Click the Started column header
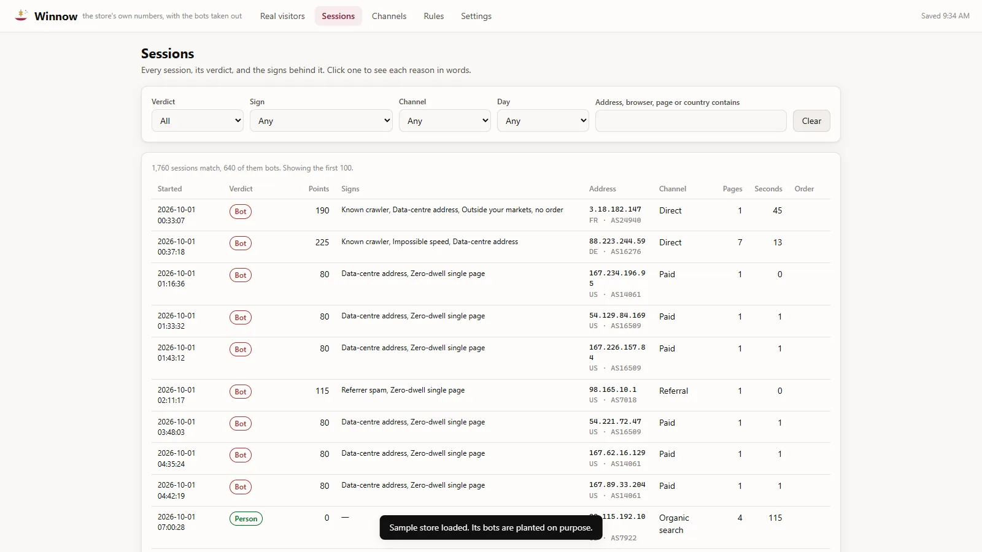 click(x=170, y=189)
